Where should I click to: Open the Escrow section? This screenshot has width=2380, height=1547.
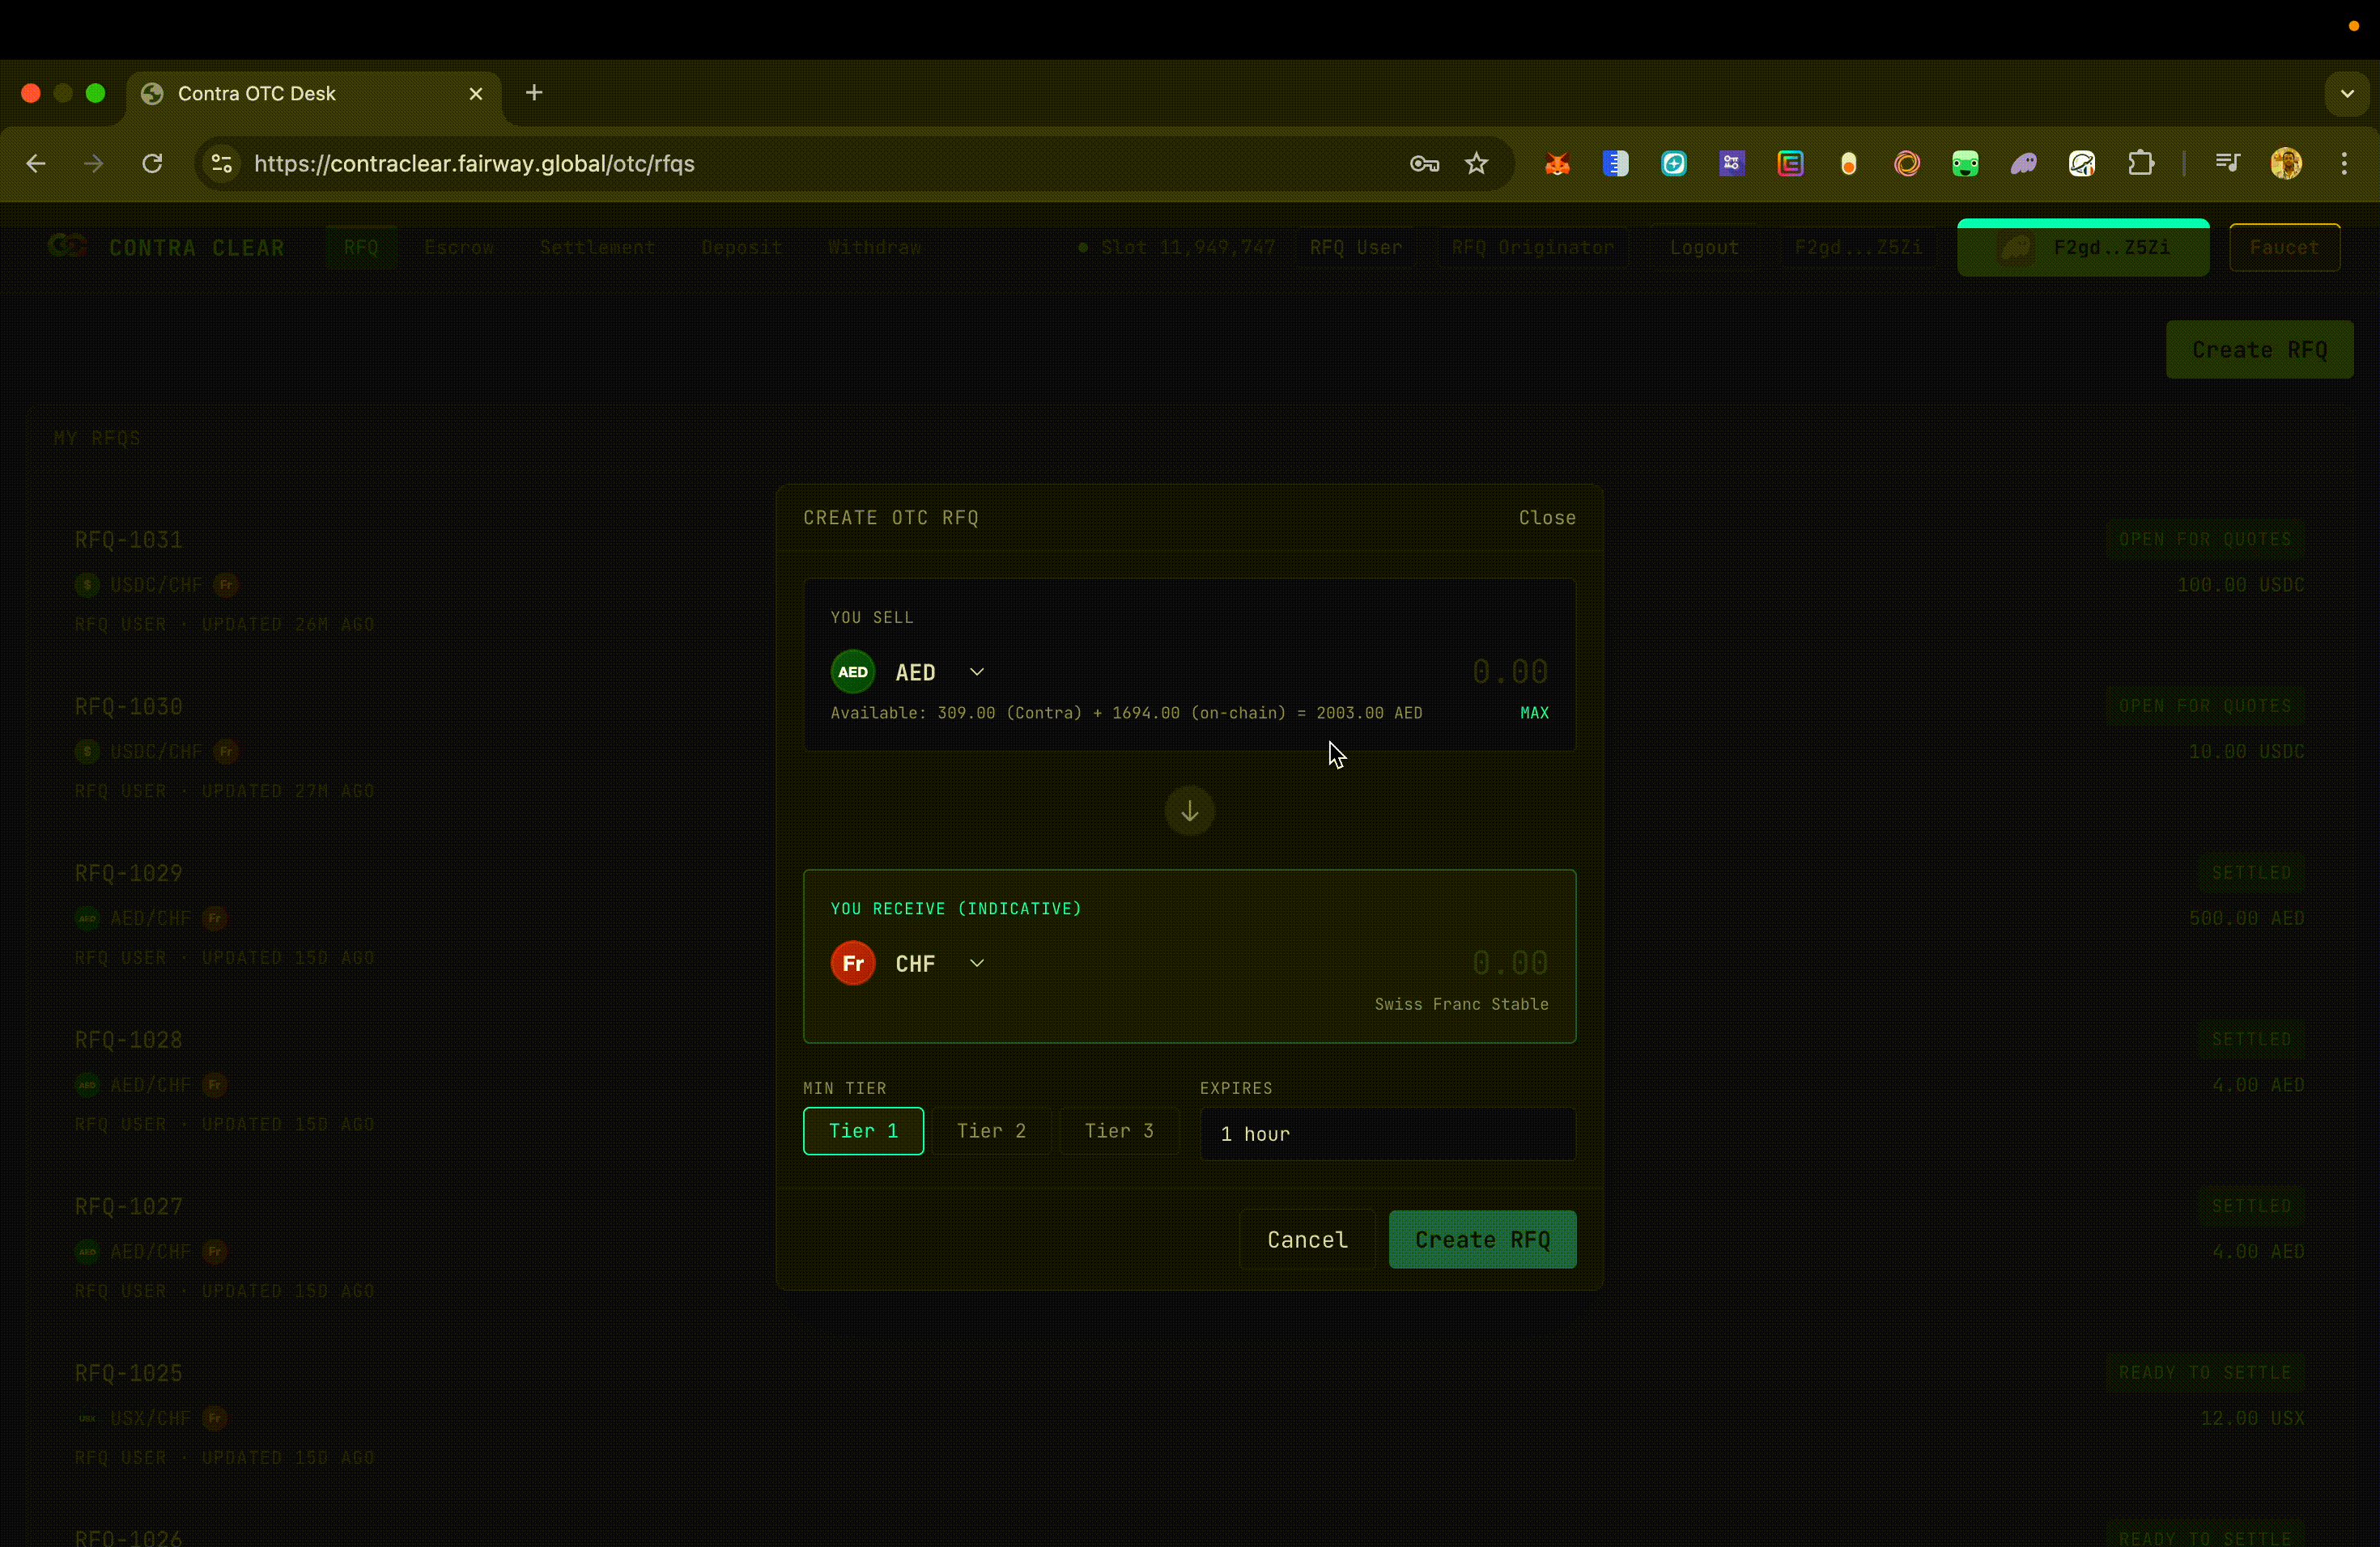coord(459,247)
